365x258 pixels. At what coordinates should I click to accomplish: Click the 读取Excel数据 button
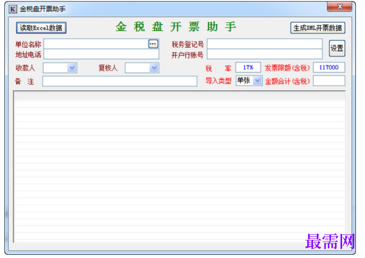click(x=41, y=28)
